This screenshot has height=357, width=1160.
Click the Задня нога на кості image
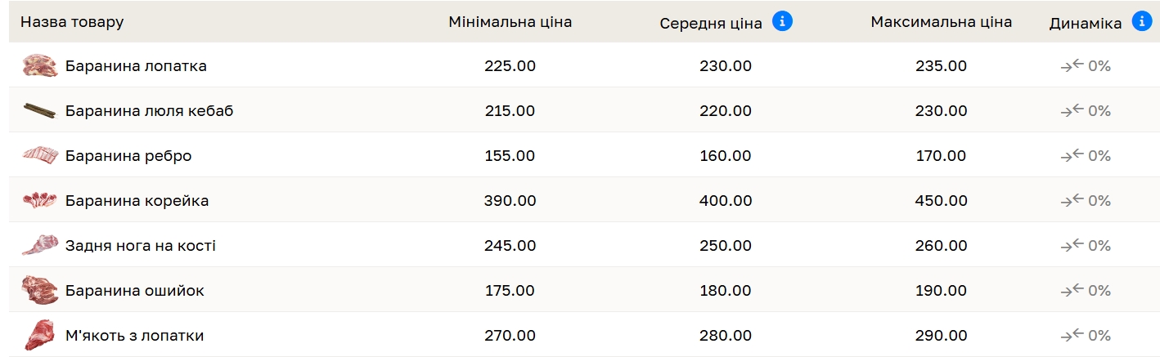click(39, 245)
